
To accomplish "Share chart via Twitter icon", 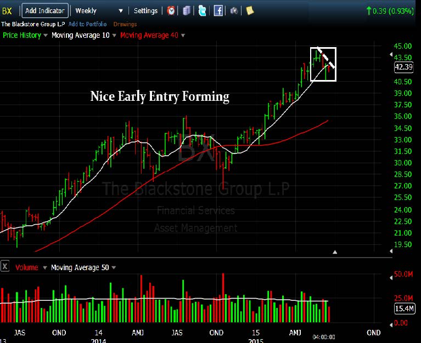I will [202, 11].
